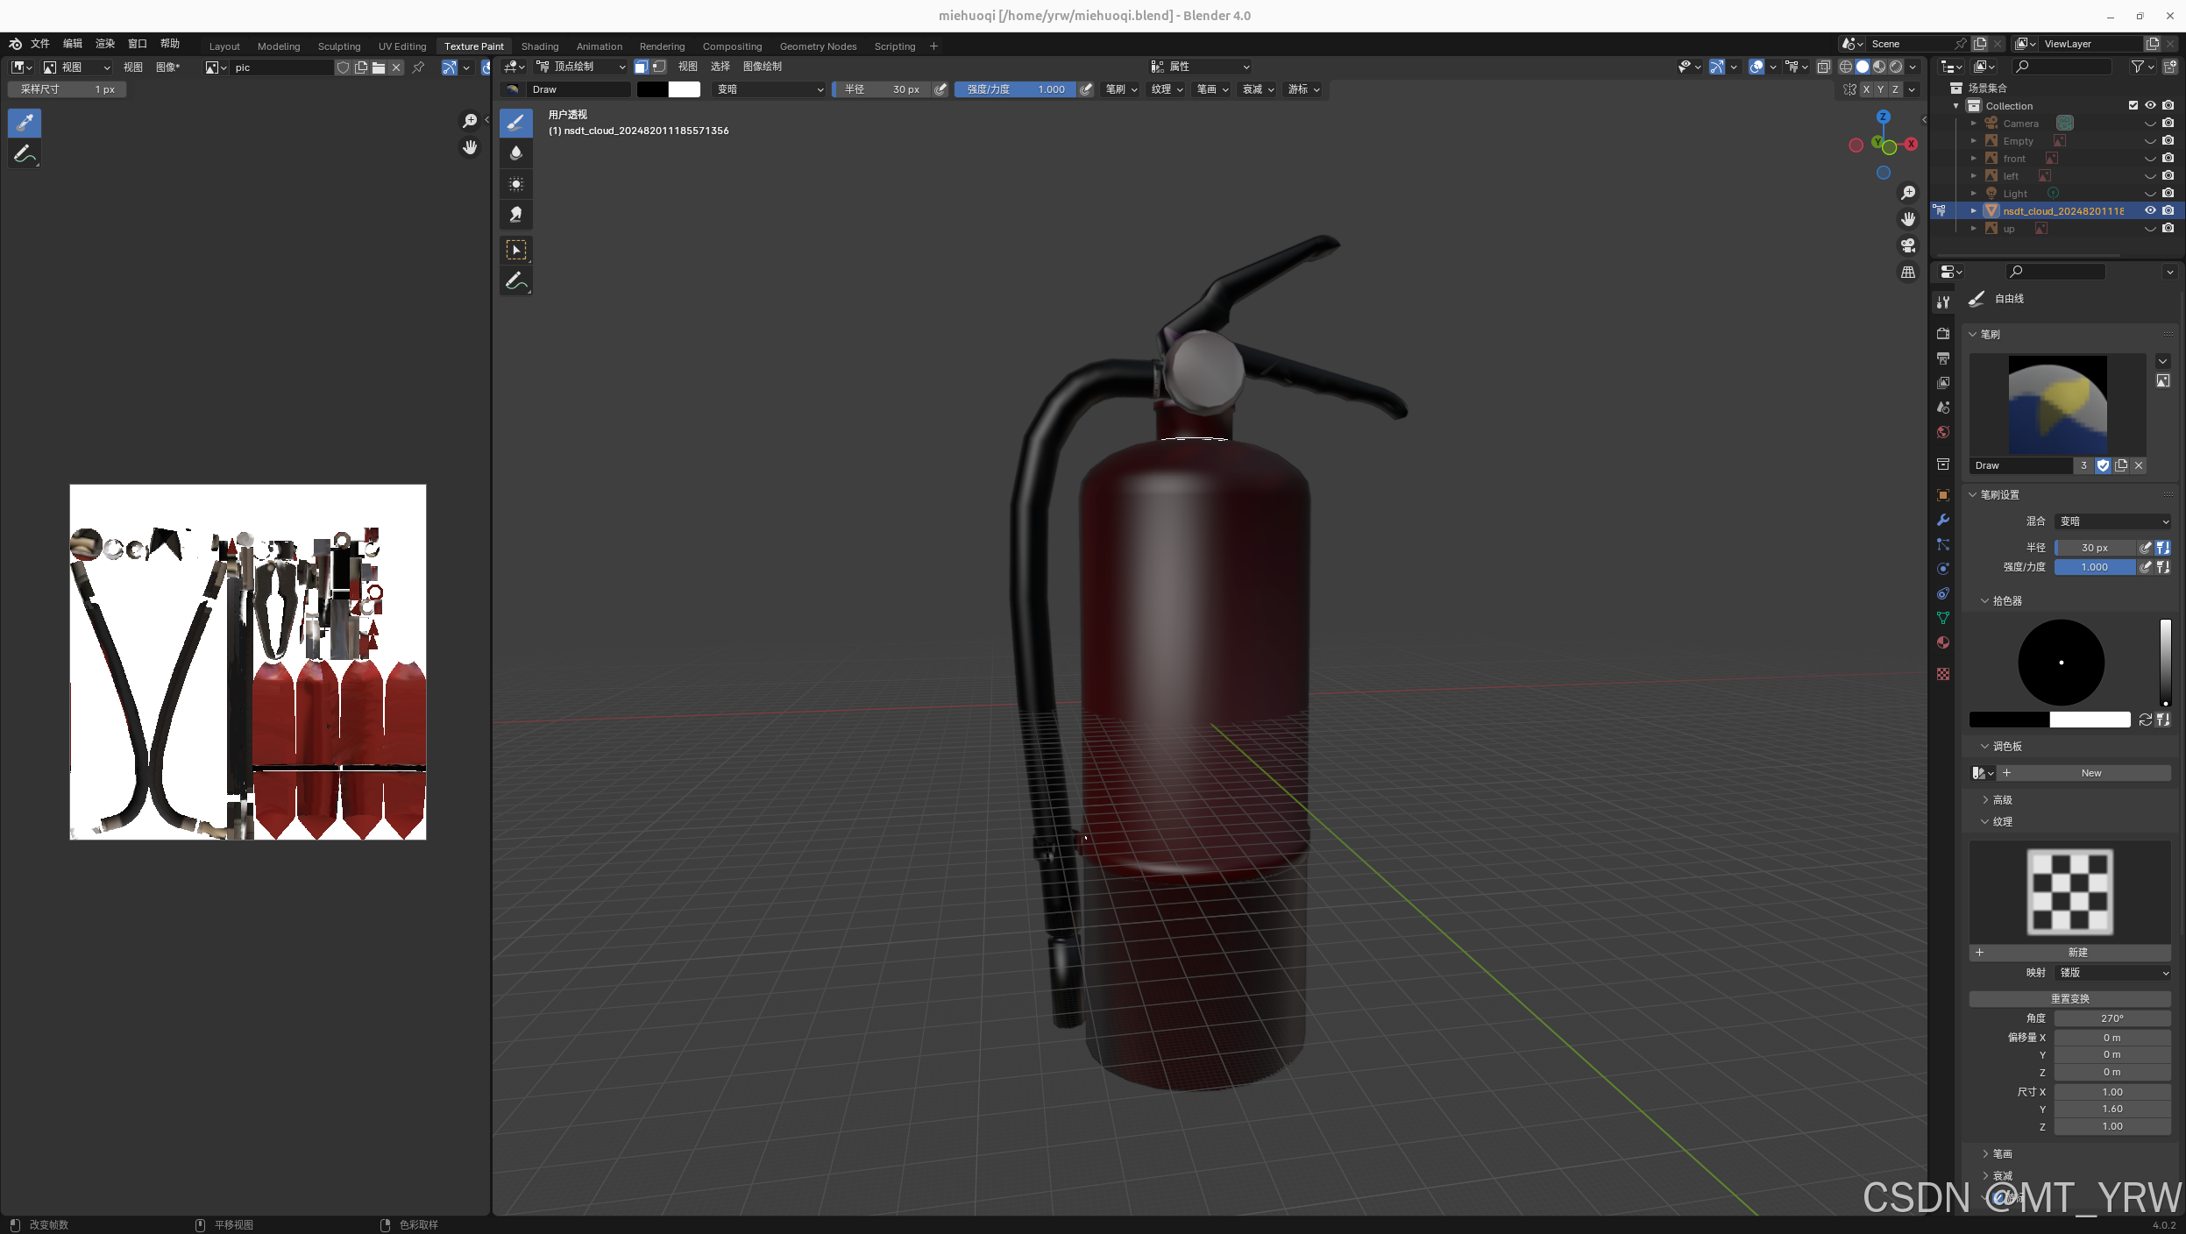The image size is (2186, 1234).
Task: Expand the Camera item in outliner
Action: pos(1974,123)
